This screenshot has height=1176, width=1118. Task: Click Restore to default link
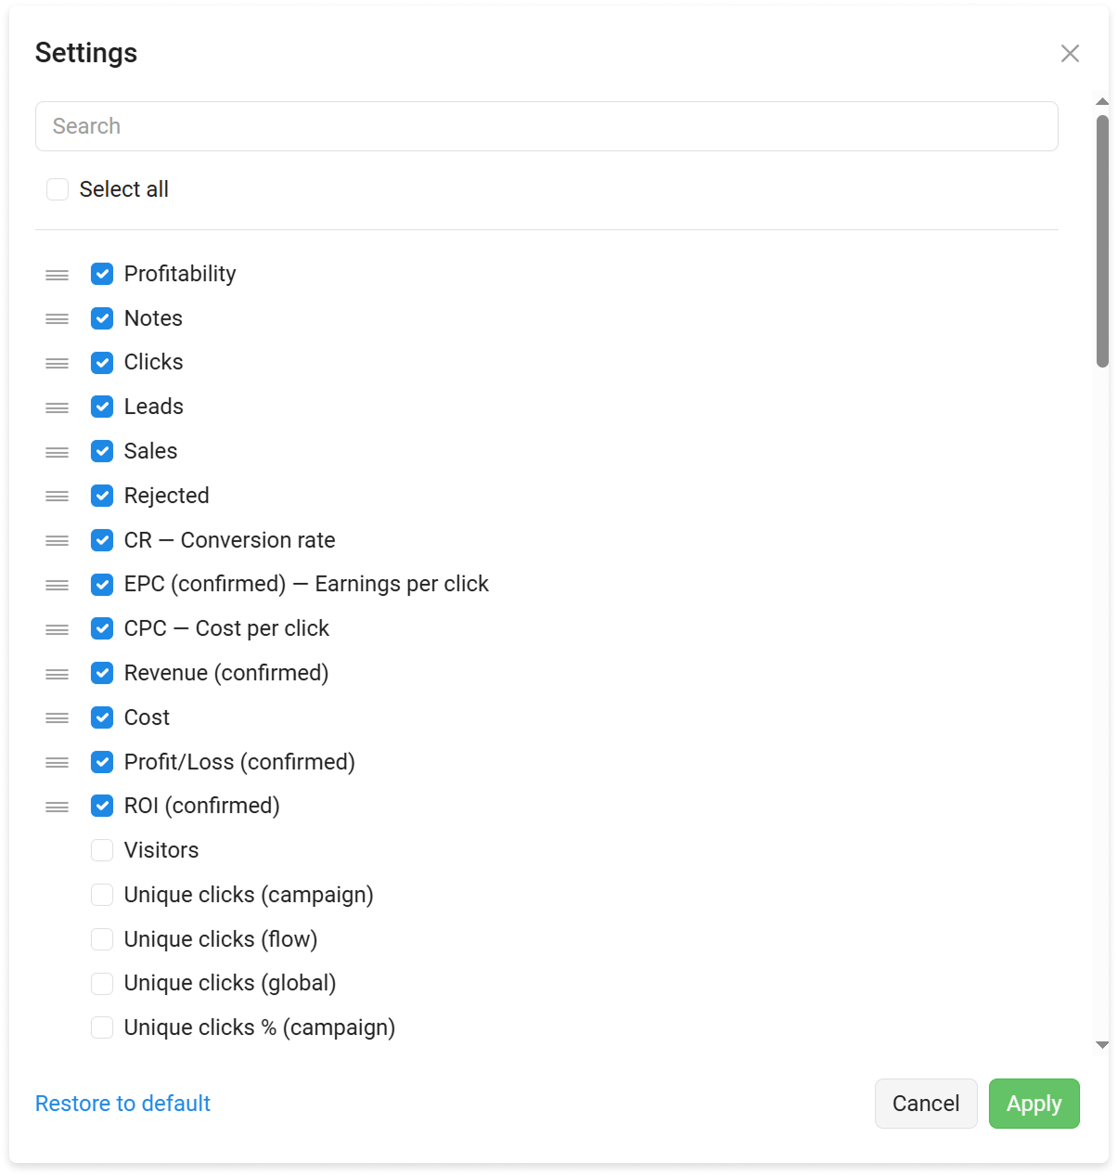(x=122, y=1104)
